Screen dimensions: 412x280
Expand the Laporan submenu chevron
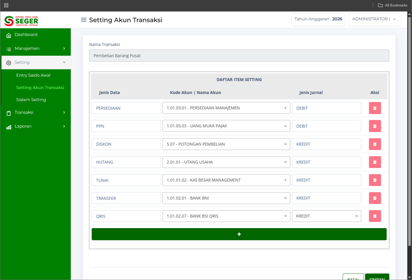pos(64,126)
